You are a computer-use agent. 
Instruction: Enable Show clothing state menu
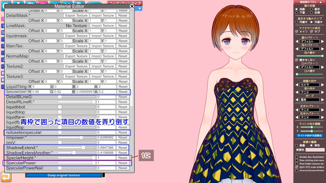click(x=296, y=160)
